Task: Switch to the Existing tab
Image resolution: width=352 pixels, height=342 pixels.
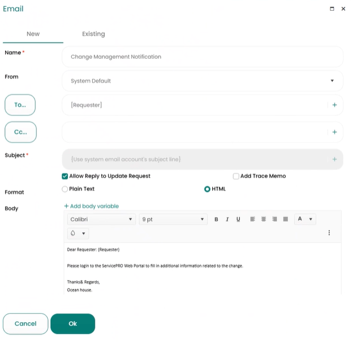Action: pyautogui.click(x=93, y=34)
